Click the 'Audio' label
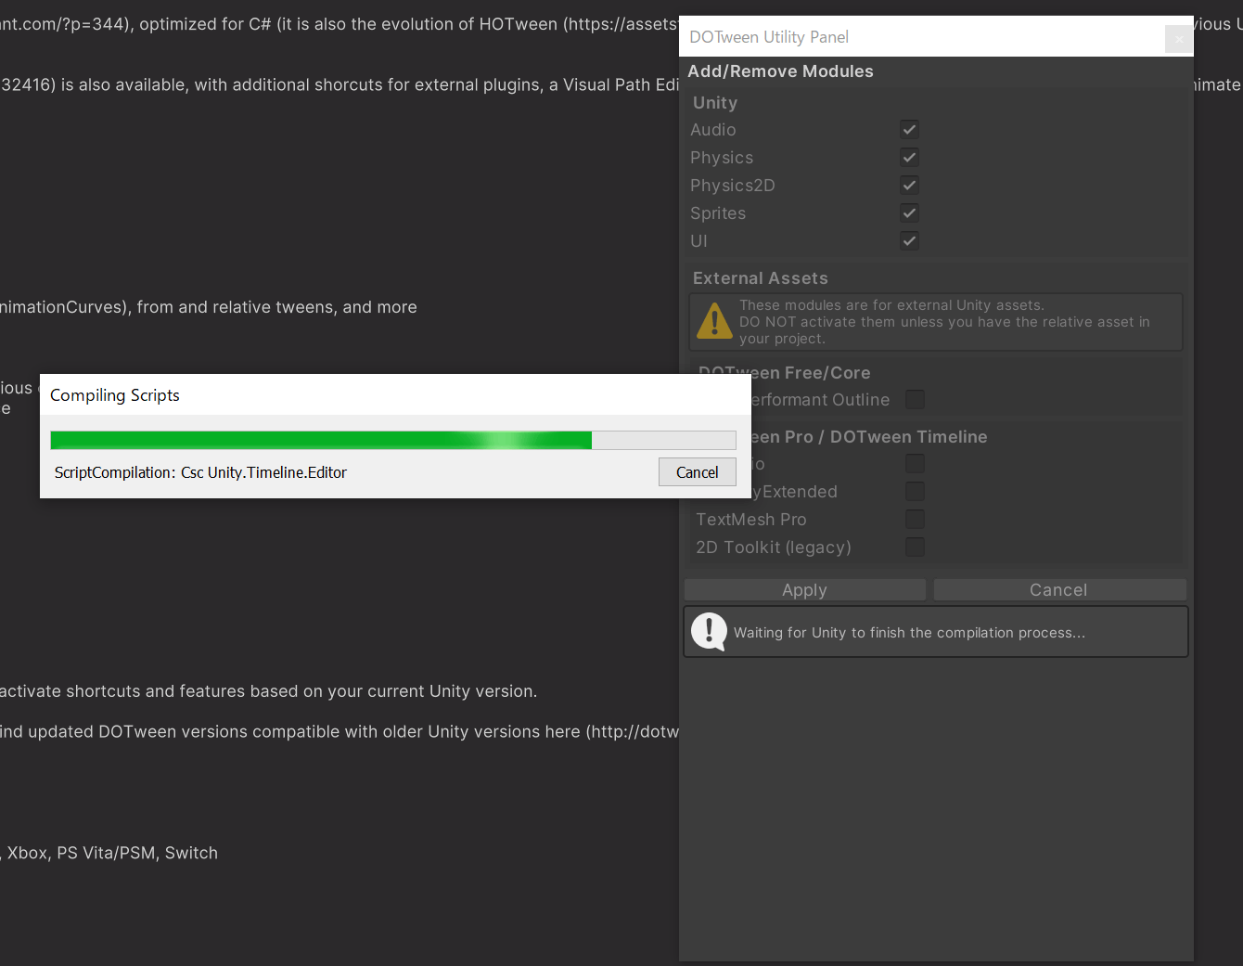Image resolution: width=1243 pixels, height=966 pixels. coord(713,130)
